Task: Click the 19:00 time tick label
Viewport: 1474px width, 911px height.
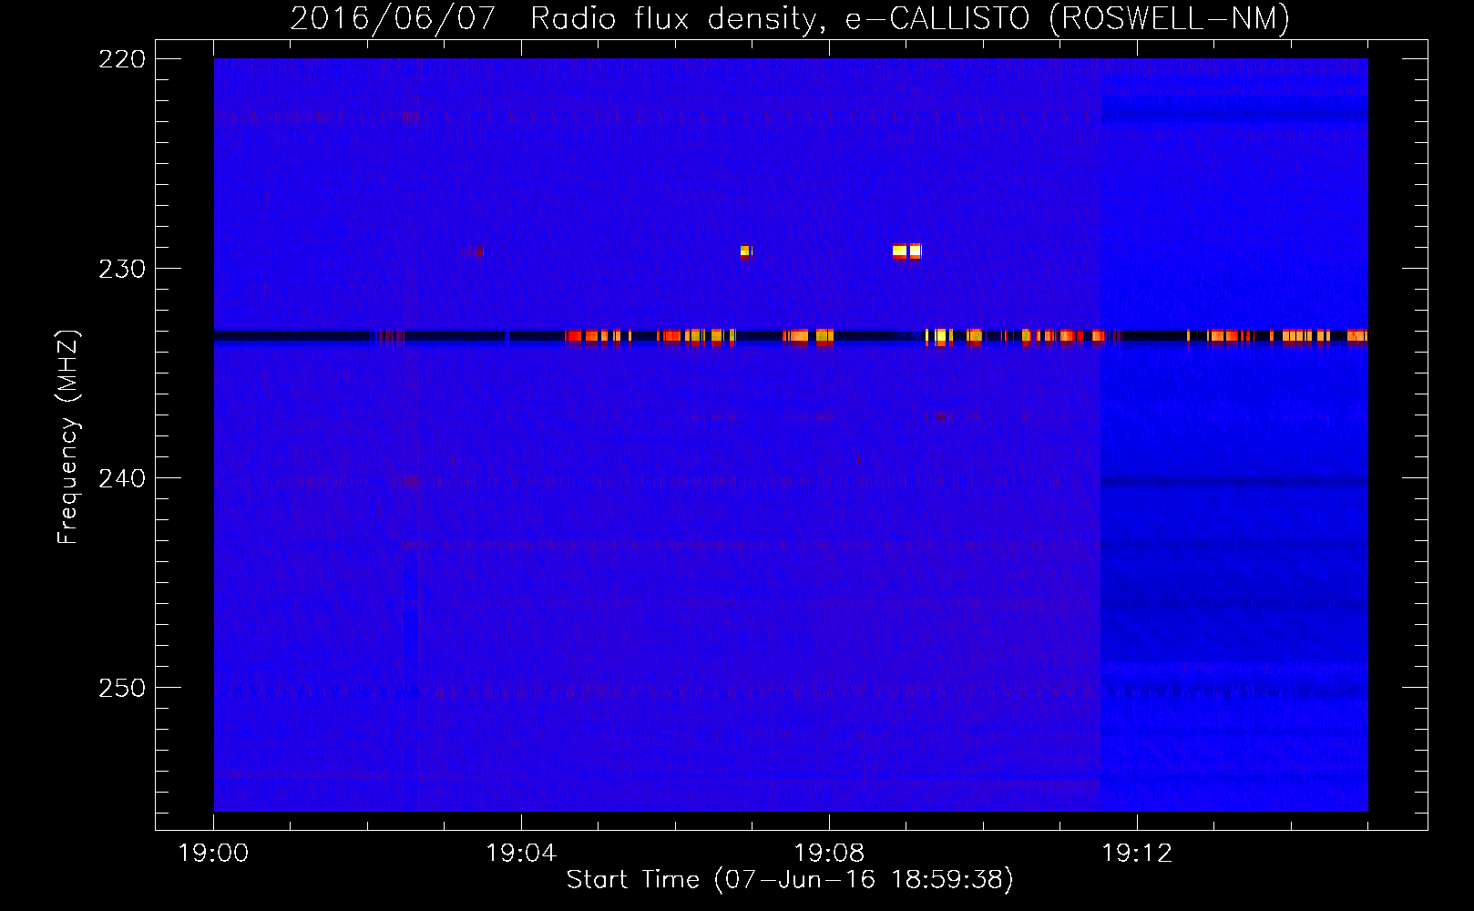Action: tap(214, 854)
